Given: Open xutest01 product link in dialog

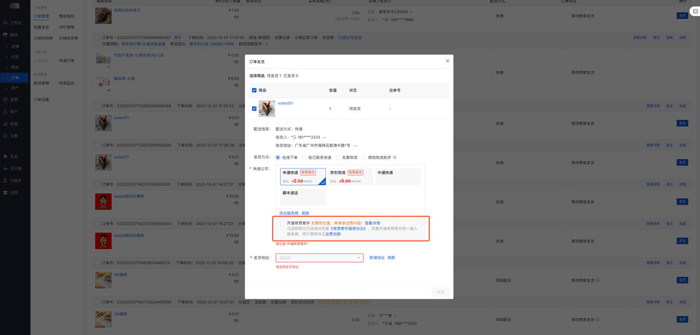Looking at the screenshot, I should point(285,103).
